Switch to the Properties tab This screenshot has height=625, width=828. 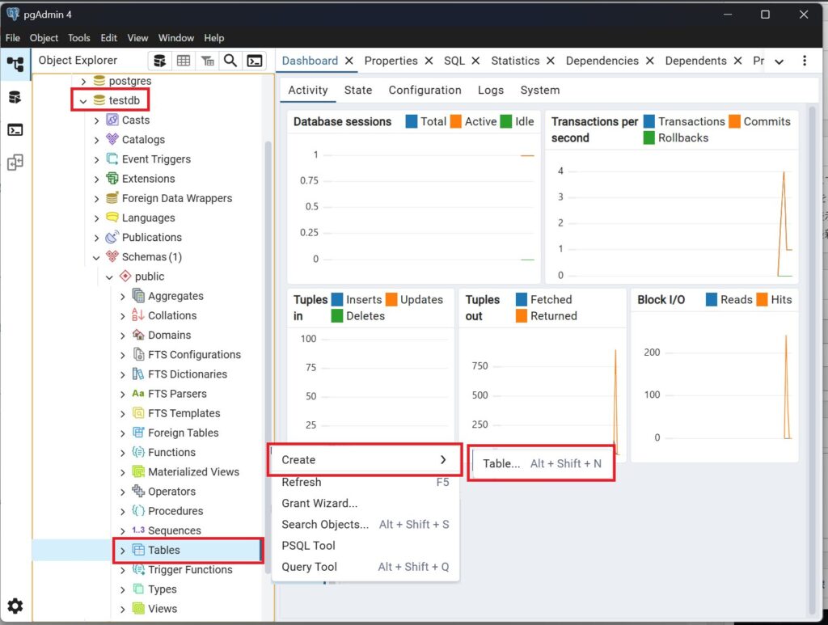pyautogui.click(x=391, y=61)
